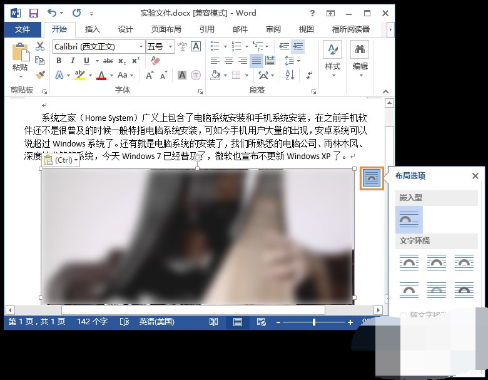Image resolution: width=488 pixels, height=380 pixels.
Task: Click the zoom slider in status bar
Action: [313, 322]
